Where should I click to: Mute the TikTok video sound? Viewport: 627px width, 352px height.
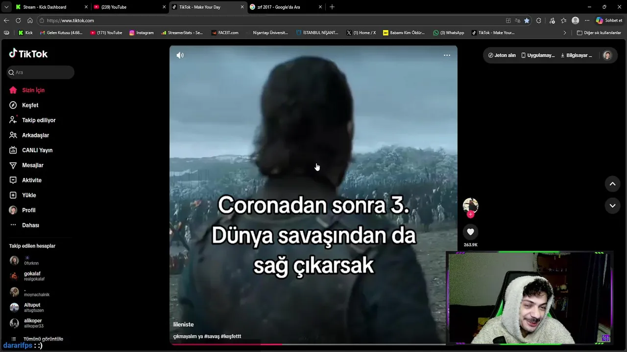(180, 55)
